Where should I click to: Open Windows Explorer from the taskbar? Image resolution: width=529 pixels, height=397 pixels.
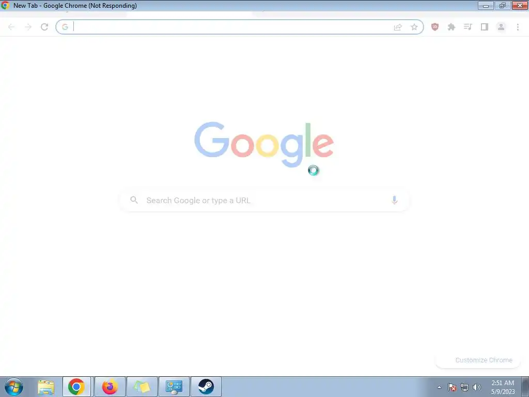(46, 387)
